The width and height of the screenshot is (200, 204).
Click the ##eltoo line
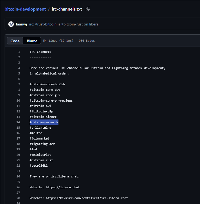(36, 133)
